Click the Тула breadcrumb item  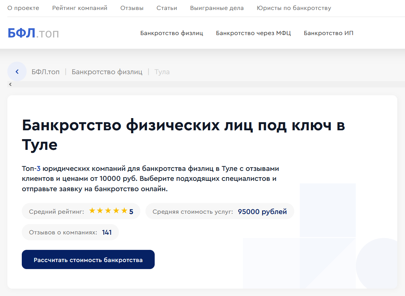tap(162, 72)
